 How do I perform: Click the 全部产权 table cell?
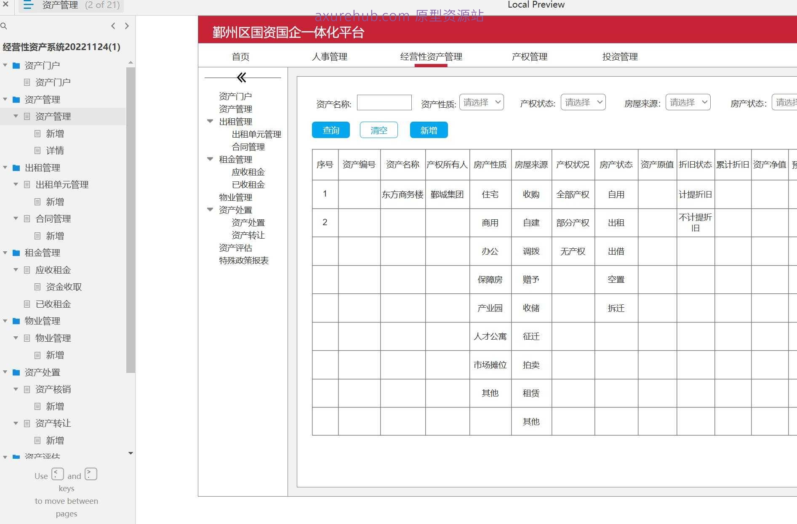(x=573, y=194)
